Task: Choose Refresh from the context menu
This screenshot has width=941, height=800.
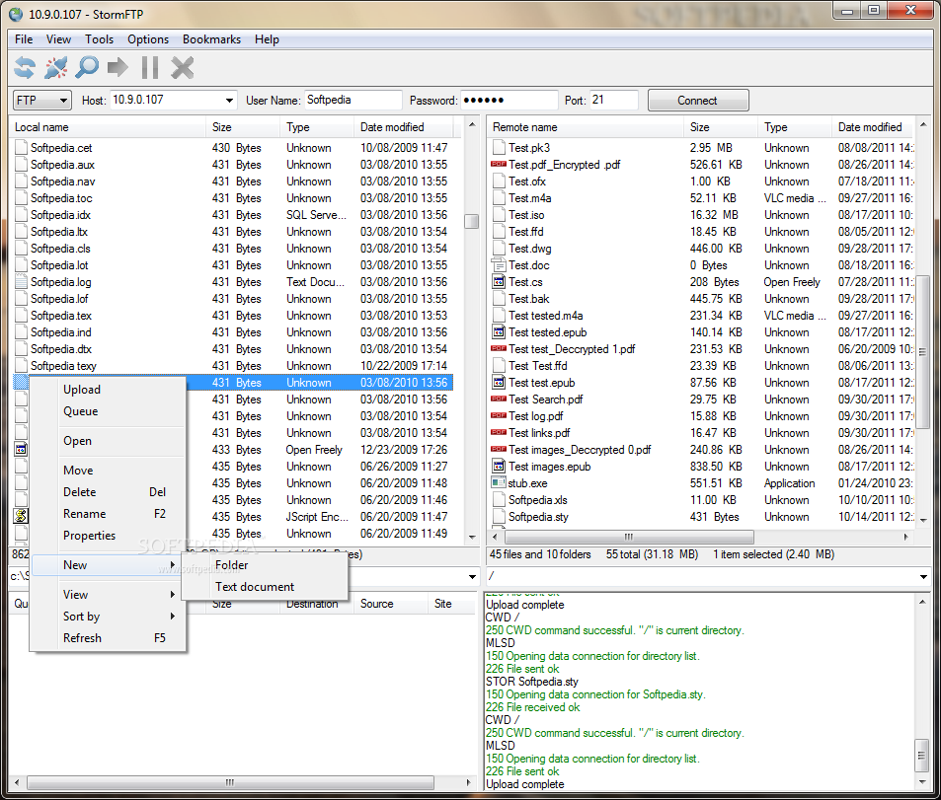Action: click(x=108, y=637)
